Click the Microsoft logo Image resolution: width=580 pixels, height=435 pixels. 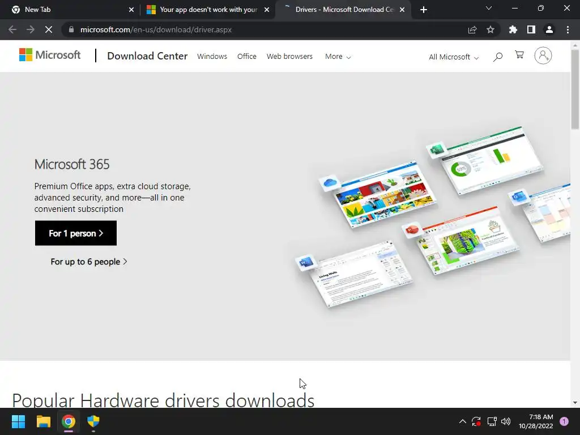click(50, 55)
